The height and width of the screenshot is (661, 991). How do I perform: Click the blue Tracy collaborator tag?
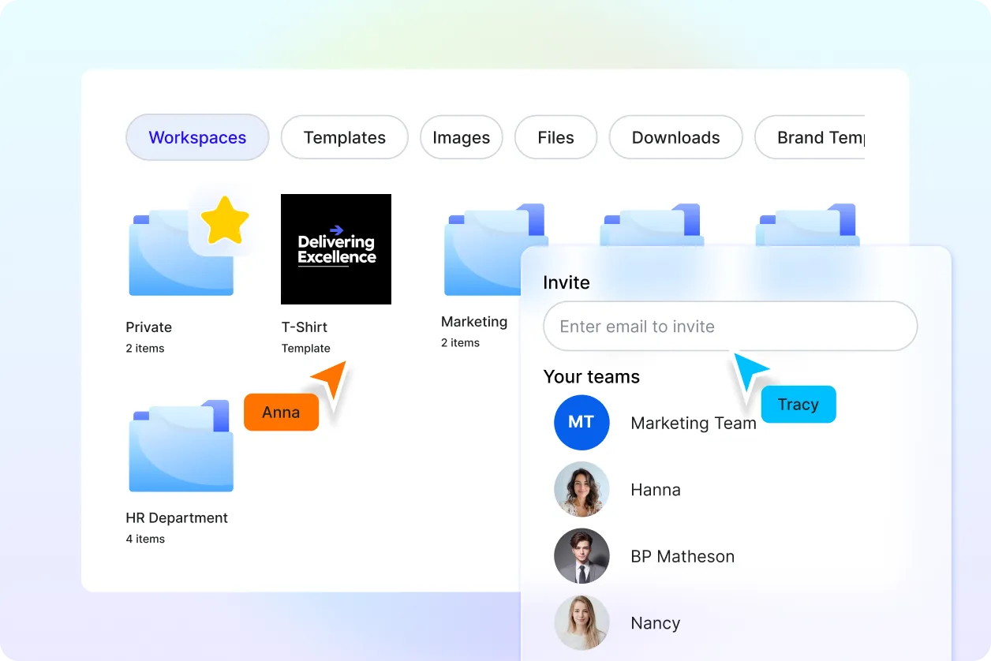[x=798, y=404]
